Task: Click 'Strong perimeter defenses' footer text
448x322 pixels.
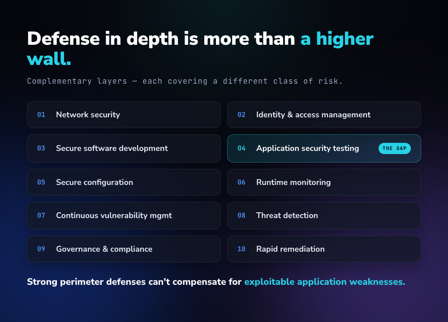Action: click(x=86, y=282)
